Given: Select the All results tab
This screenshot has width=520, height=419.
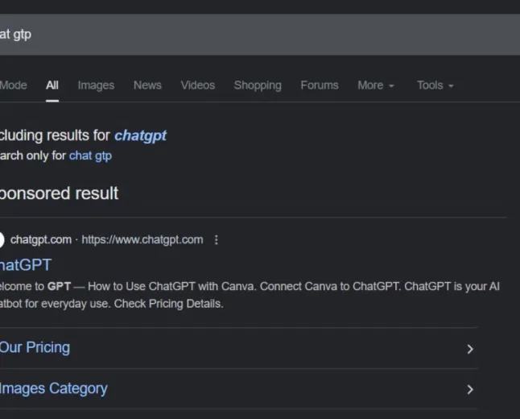Looking at the screenshot, I should click(52, 85).
